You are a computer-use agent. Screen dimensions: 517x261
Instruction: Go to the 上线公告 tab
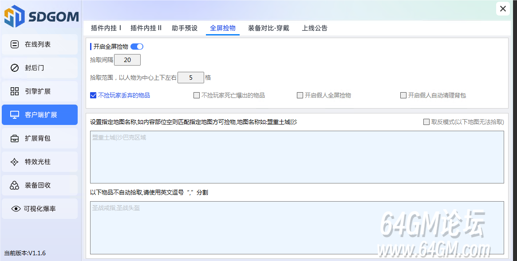315,28
